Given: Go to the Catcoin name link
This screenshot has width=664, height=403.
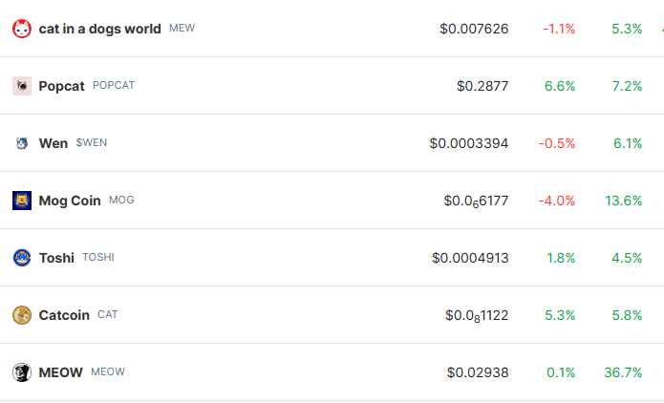Looking at the screenshot, I should pos(64,315).
